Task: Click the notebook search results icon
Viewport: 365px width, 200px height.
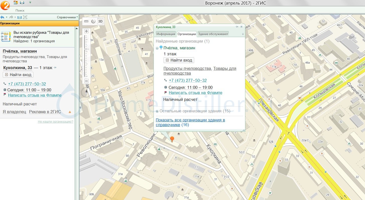Action: tap(6, 37)
